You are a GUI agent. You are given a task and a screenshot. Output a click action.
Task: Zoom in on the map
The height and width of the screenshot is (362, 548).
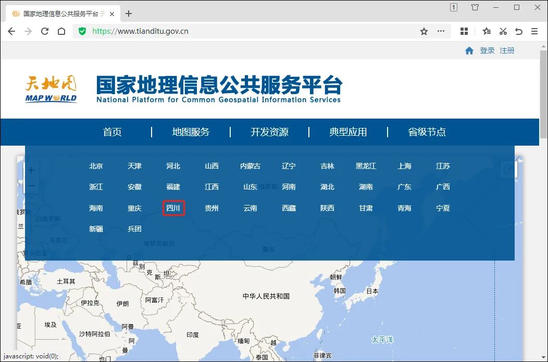31,170
